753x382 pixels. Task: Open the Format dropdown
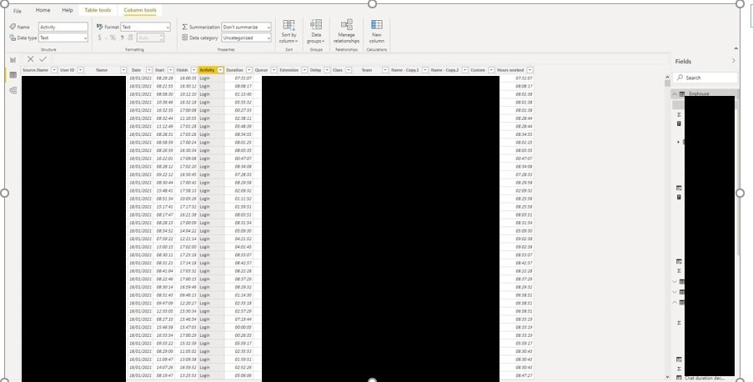click(x=145, y=27)
